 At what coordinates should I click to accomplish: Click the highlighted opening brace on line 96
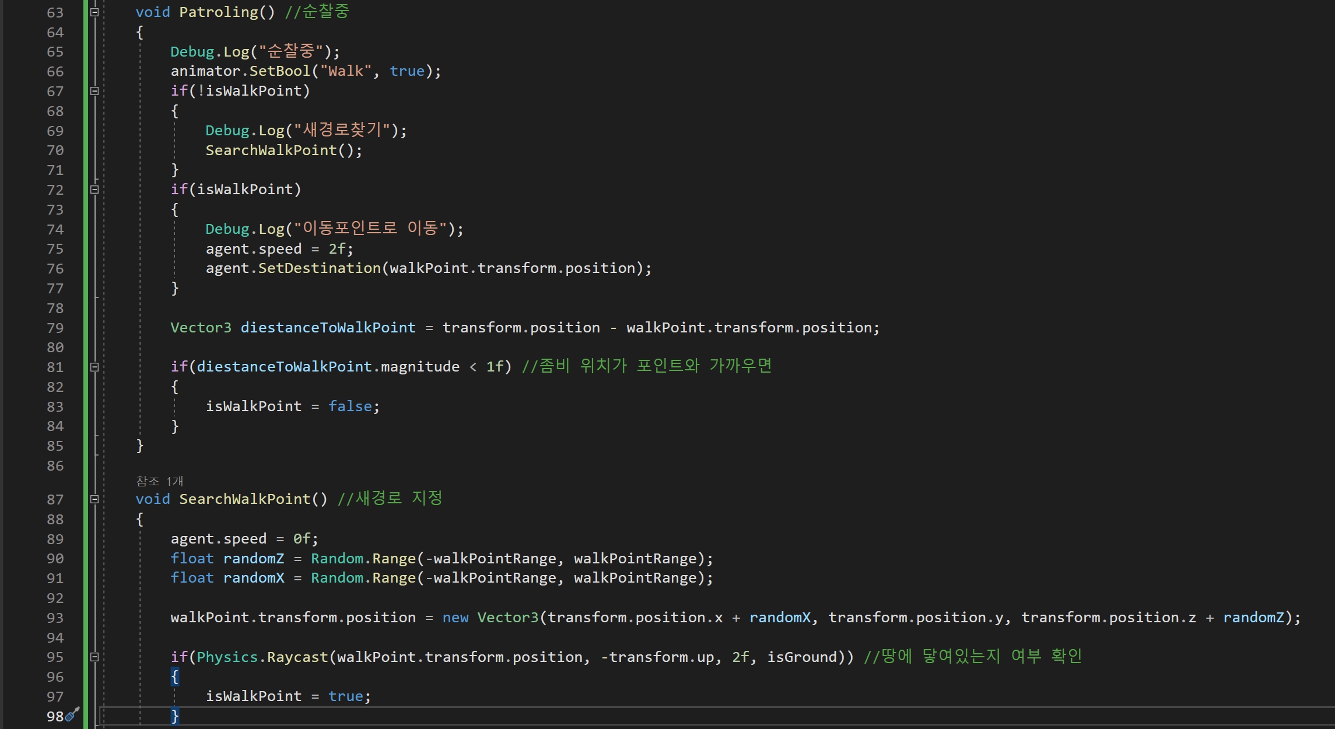pyautogui.click(x=175, y=677)
